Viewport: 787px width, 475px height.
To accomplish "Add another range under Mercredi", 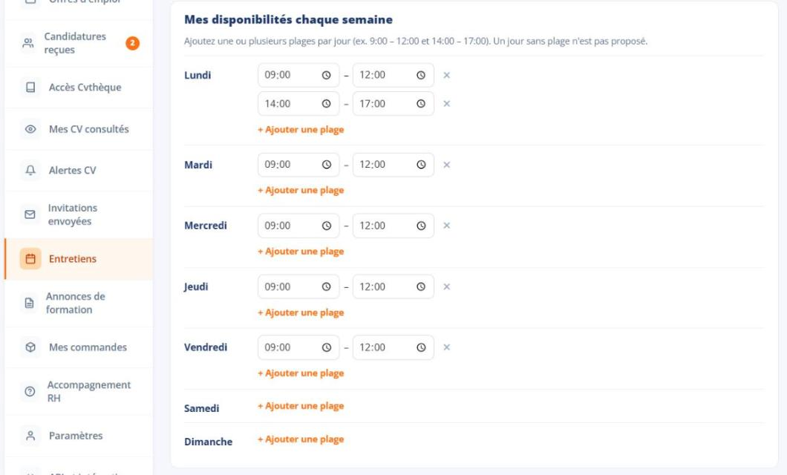I will [x=301, y=252].
